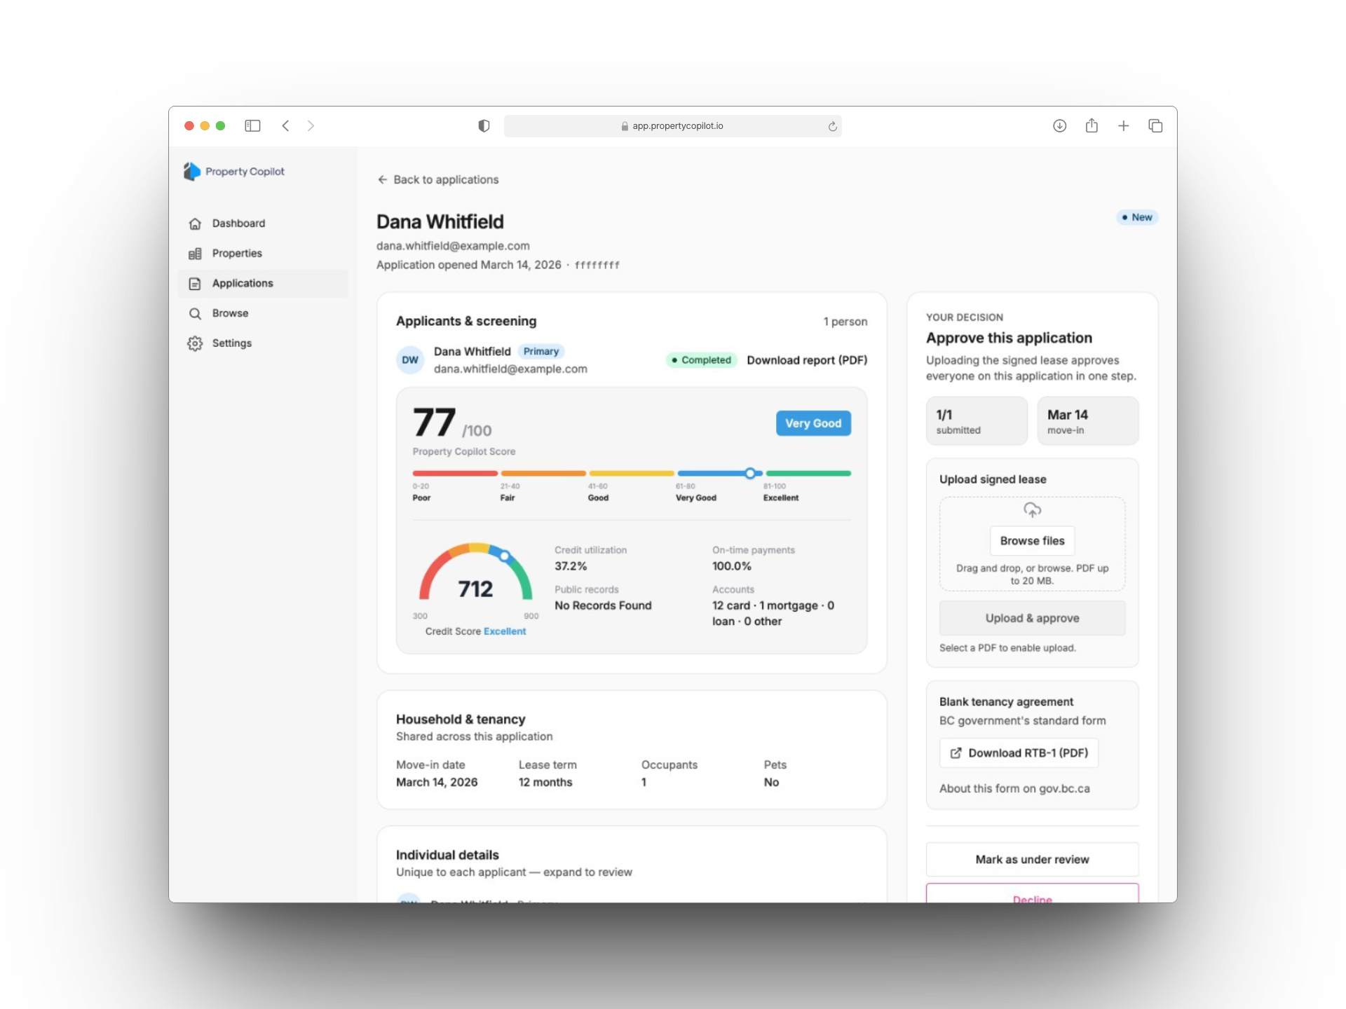The width and height of the screenshot is (1346, 1009).
Task: Open the Settings menu item
Action: click(x=264, y=343)
